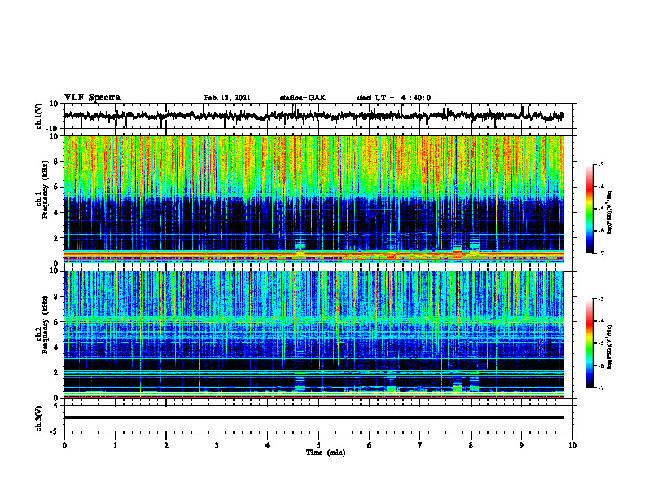Click the "5" tick on ch.3(V) axis
This screenshot has height=499, width=645.
point(57,405)
